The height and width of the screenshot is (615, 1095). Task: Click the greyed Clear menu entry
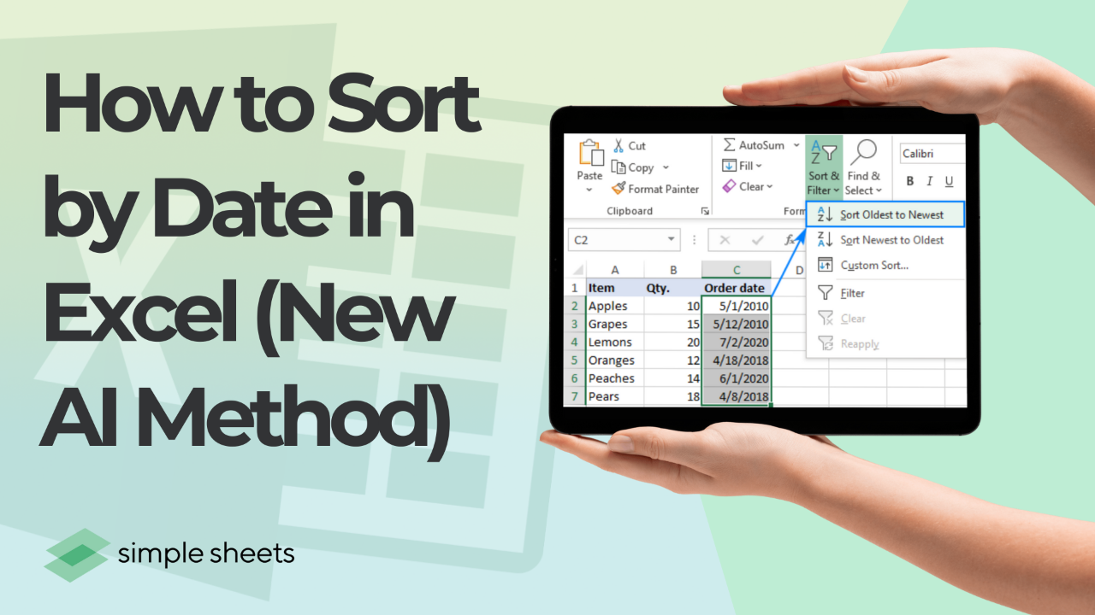[885, 319]
